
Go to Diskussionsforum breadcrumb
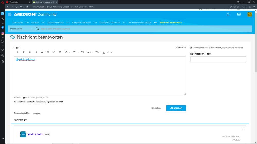pos(55,23)
